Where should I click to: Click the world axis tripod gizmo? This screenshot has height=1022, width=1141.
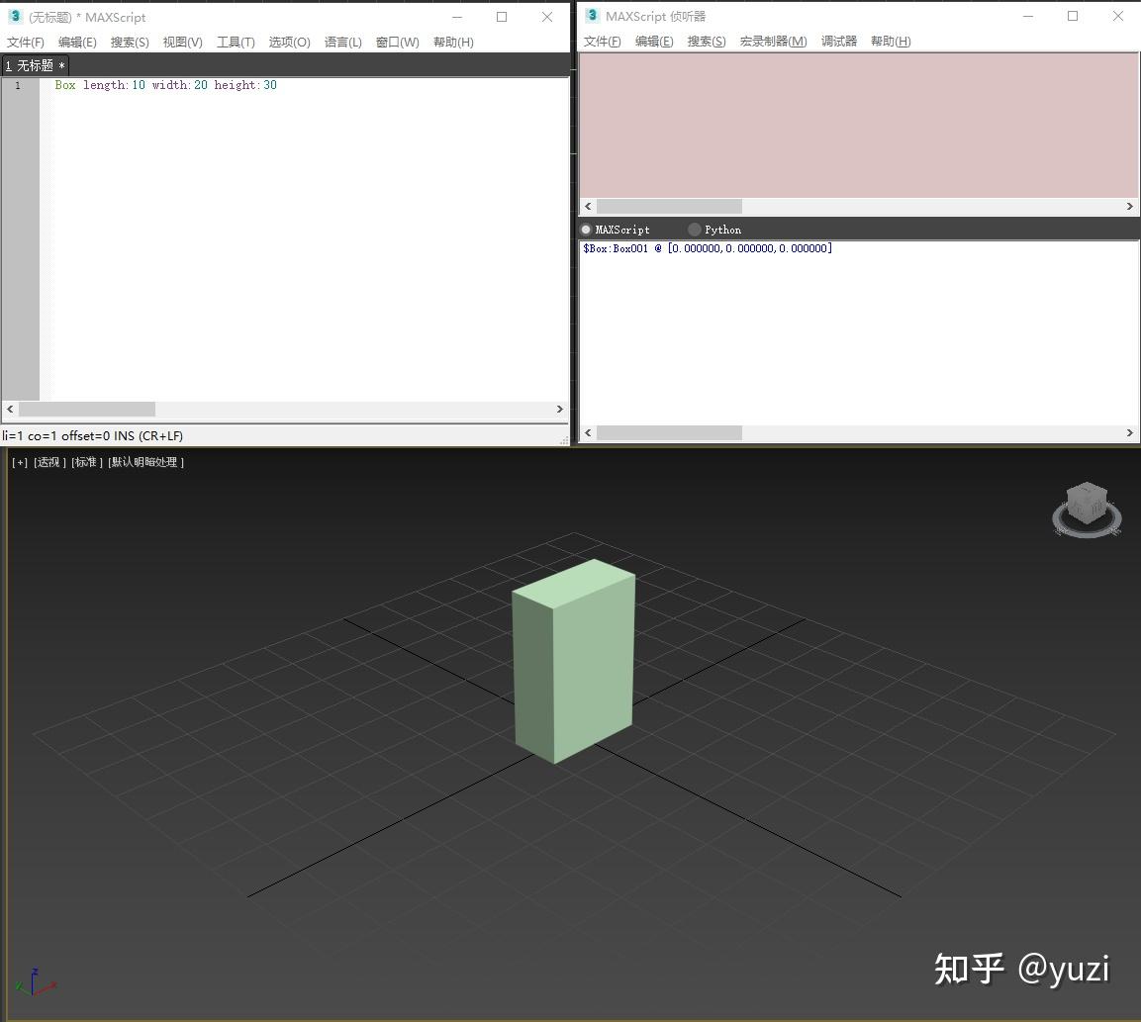coord(35,982)
